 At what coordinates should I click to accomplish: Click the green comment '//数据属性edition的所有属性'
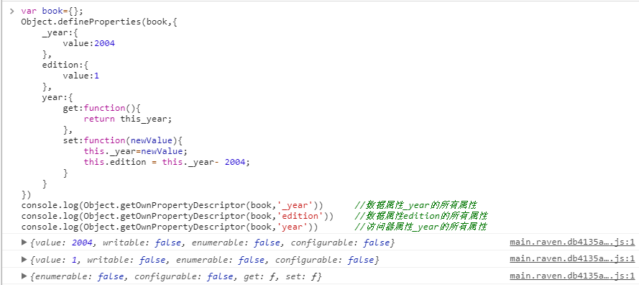pos(421,216)
